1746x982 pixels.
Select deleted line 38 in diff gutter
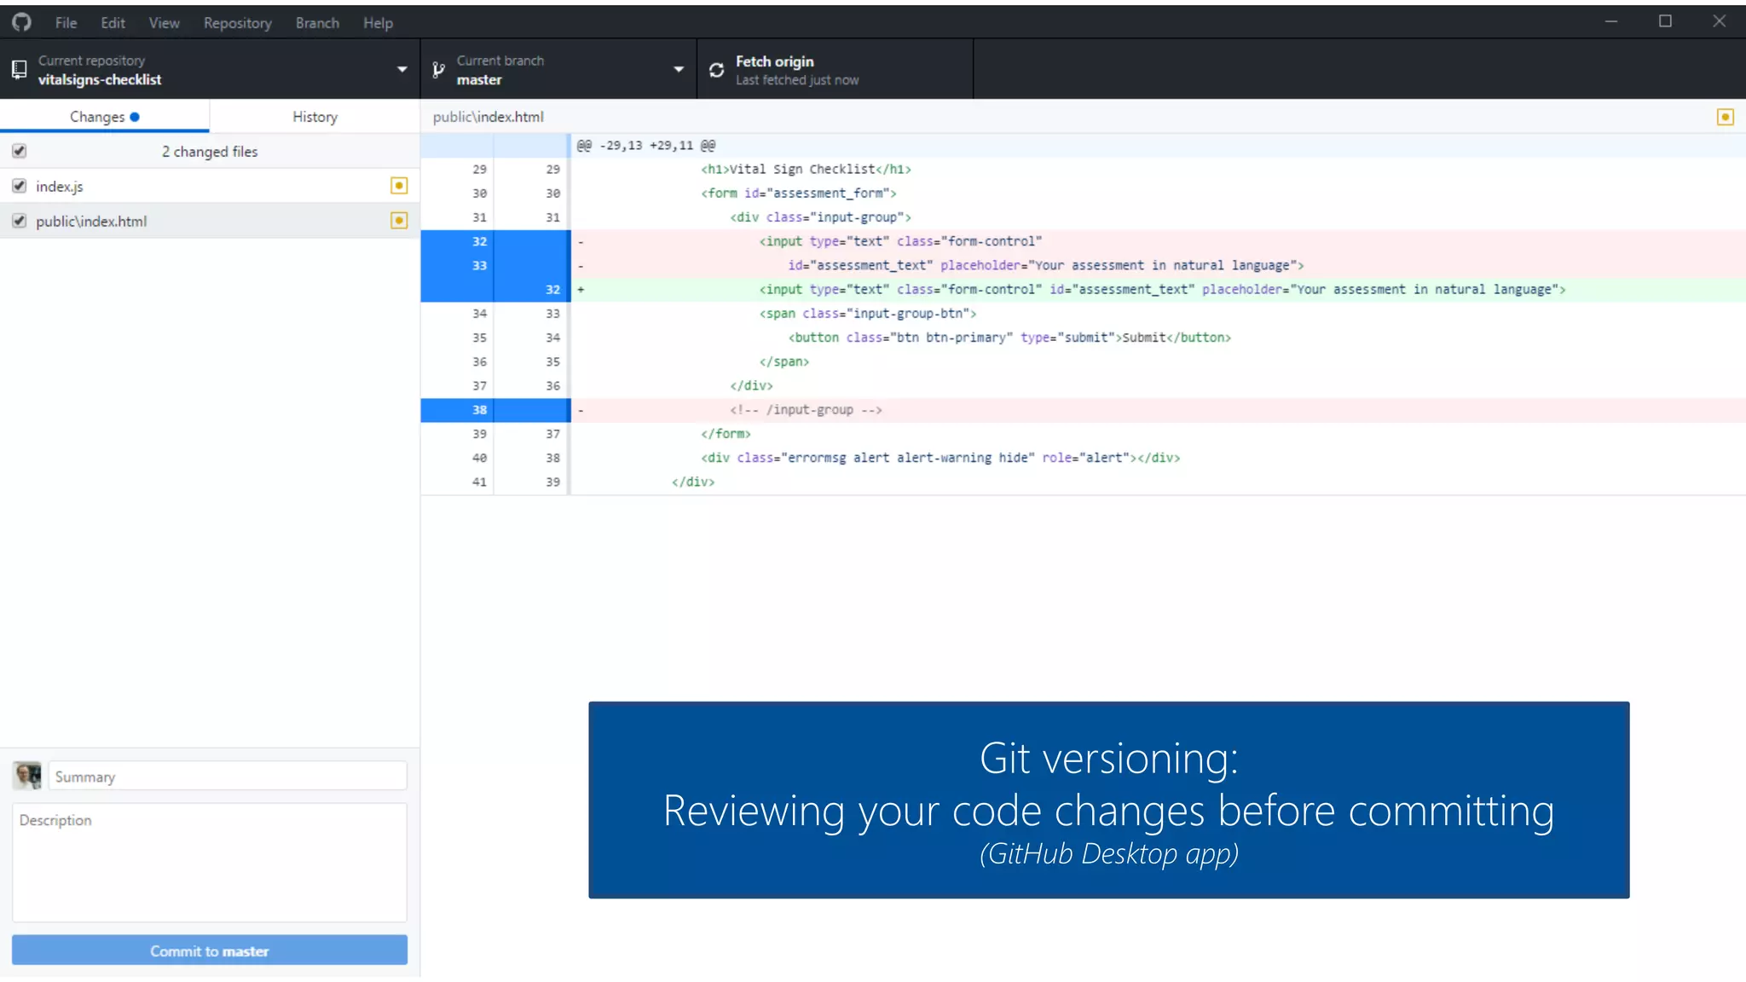tap(479, 410)
